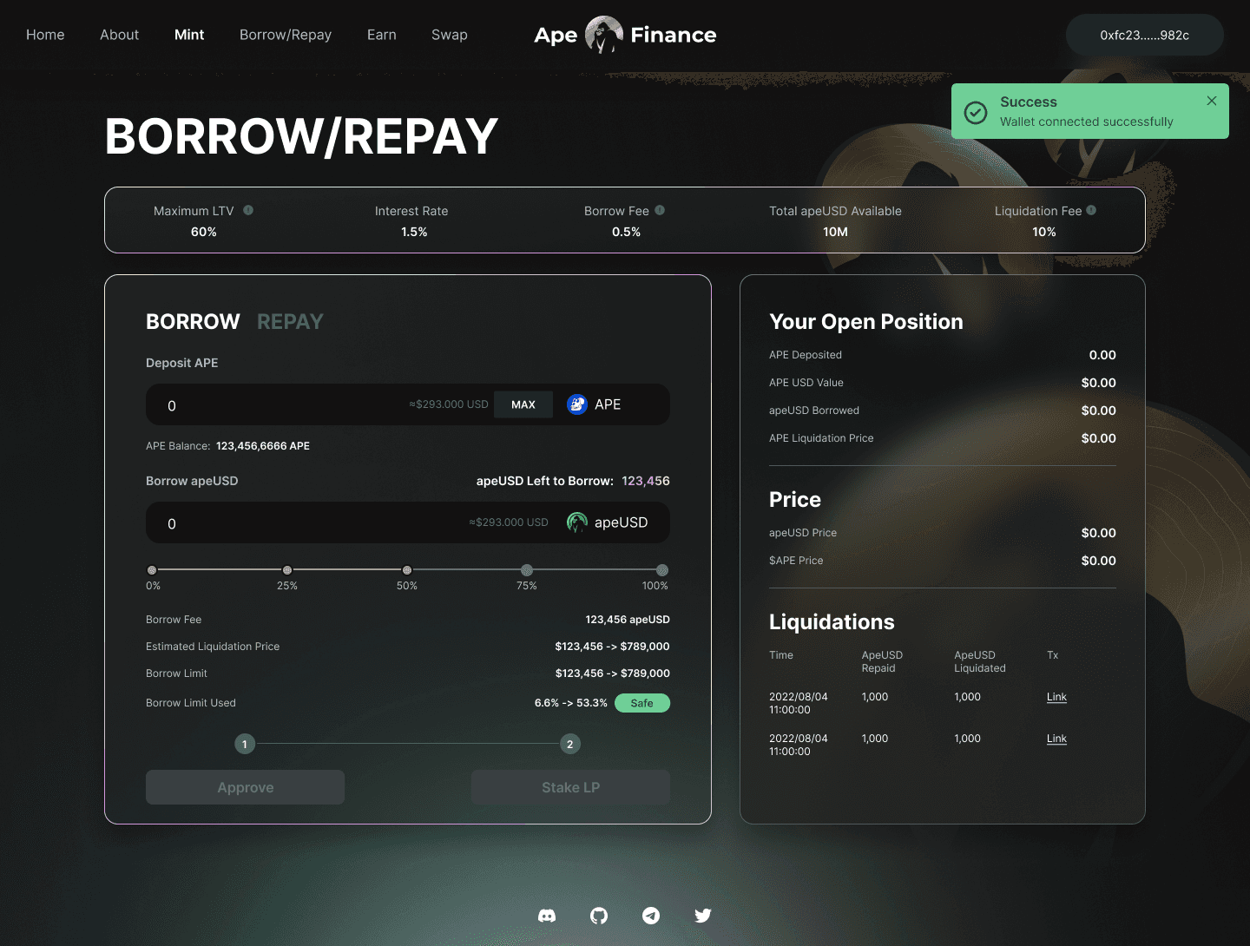Click the Approve button
Image resolution: width=1250 pixels, height=946 pixels.
245,787
